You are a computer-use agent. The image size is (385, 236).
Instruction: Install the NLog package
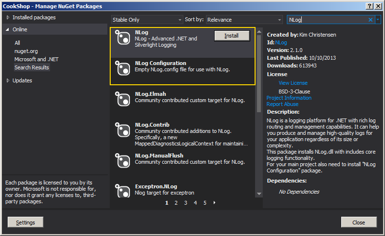pyautogui.click(x=231, y=36)
